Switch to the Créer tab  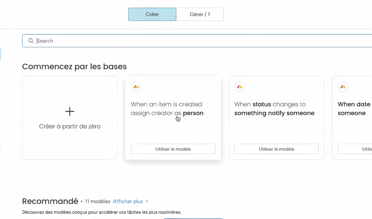pyautogui.click(x=152, y=14)
